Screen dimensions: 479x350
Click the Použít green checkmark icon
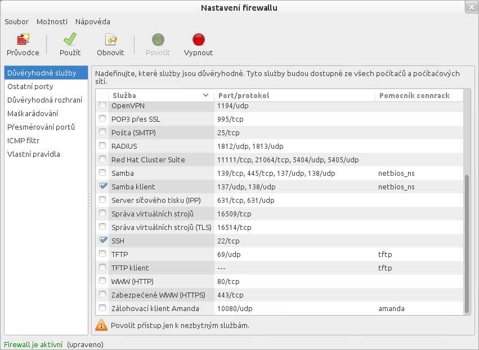click(70, 40)
